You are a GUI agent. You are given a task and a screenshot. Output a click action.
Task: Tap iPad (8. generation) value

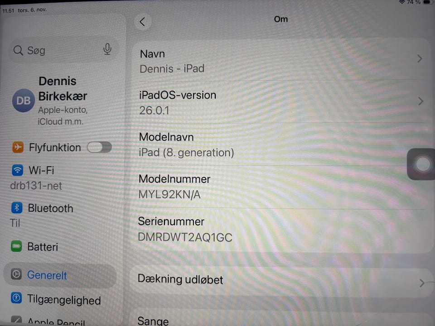coord(186,153)
